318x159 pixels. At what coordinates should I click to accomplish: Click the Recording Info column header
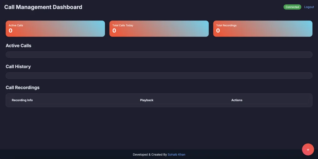22,100
